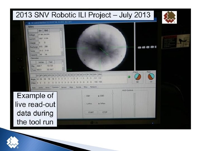Select the Charge row header

pos(33,43)
